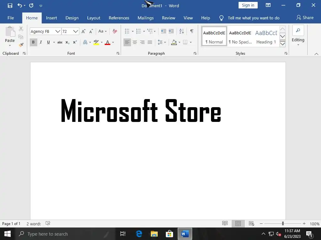
Task: Open the font size 72 dropdown
Action: click(76, 32)
